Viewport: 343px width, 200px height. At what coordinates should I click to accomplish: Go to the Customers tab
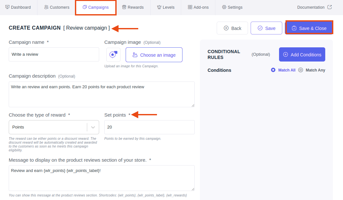[x=57, y=7]
